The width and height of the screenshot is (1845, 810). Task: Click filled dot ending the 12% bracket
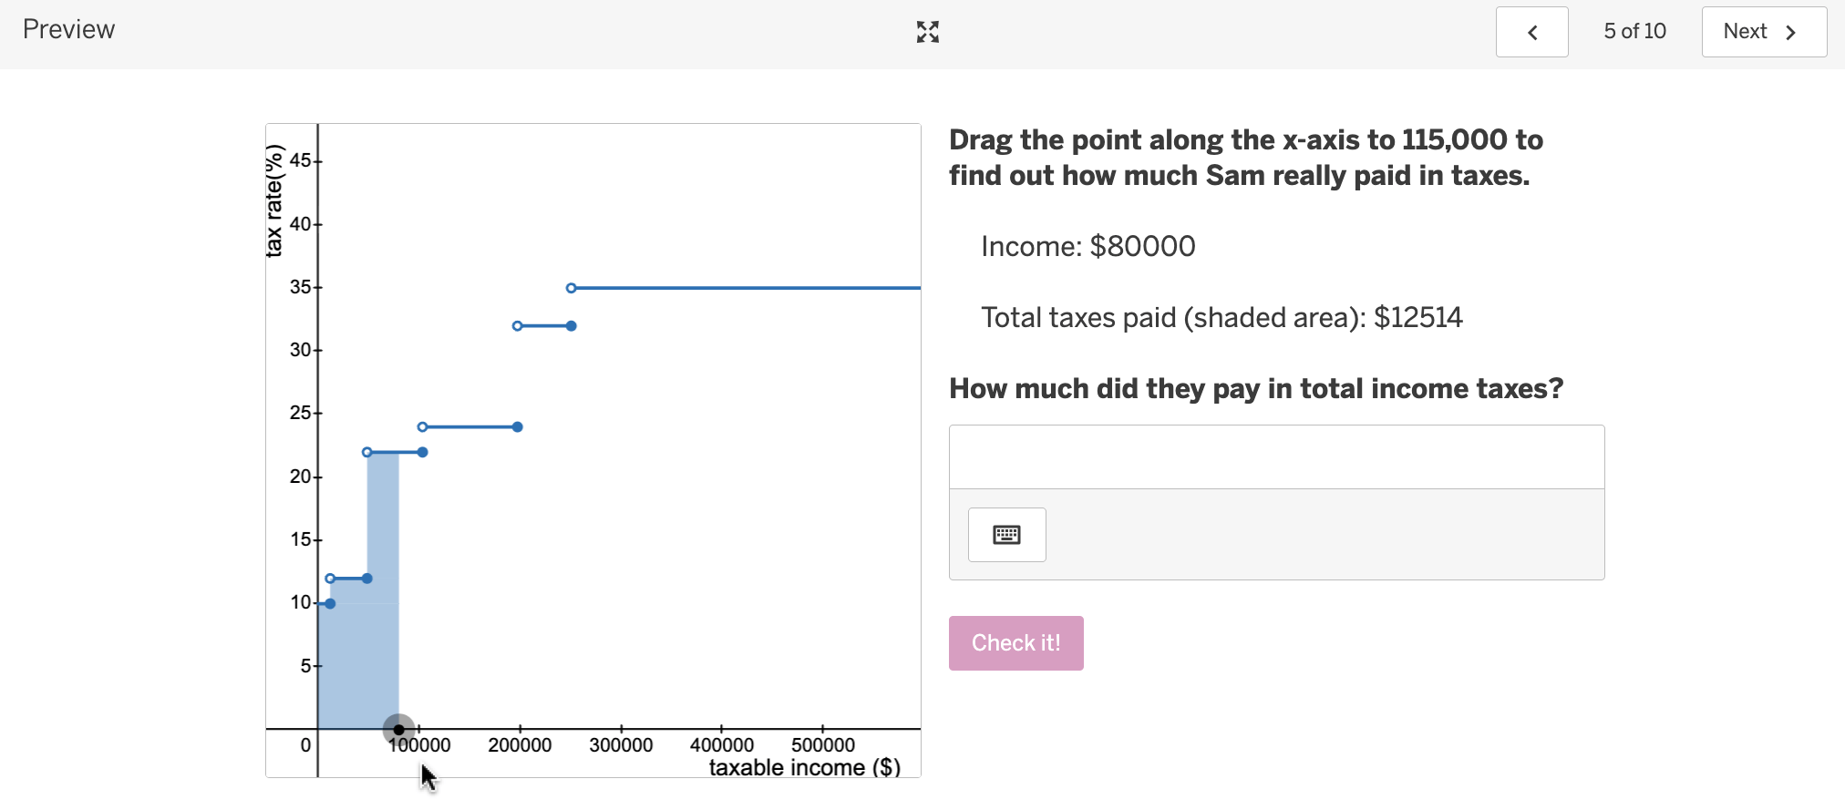[367, 579]
